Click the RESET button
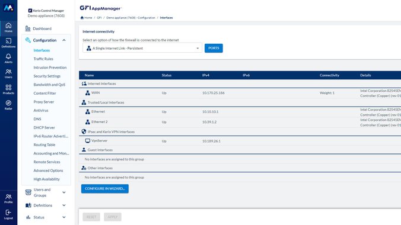 91,217
